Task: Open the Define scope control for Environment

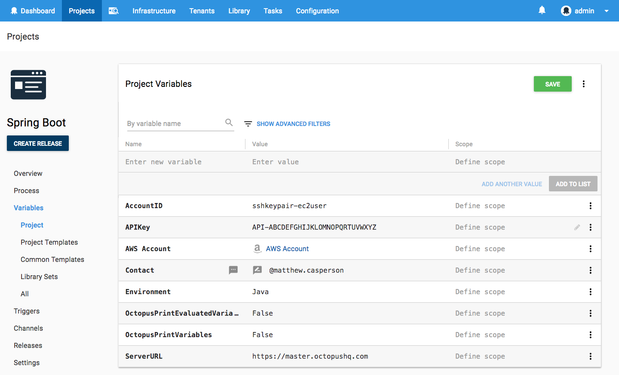Action: [480, 292]
